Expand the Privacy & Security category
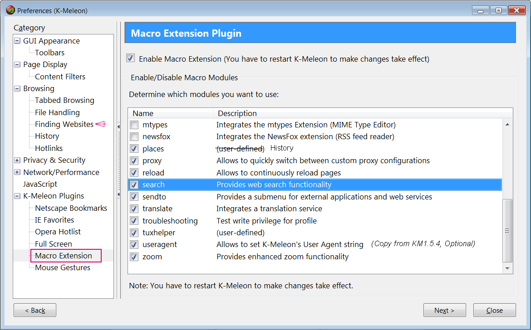This screenshot has height=330, width=531. point(17,160)
